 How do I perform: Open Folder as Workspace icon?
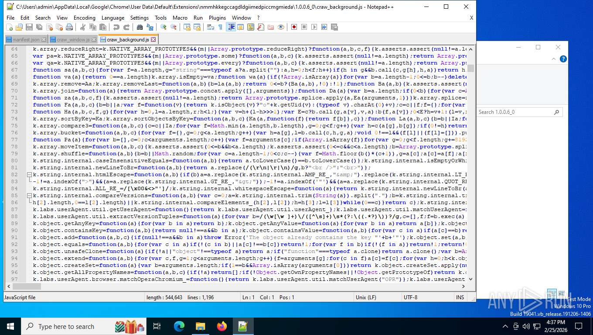pos(271,27)
